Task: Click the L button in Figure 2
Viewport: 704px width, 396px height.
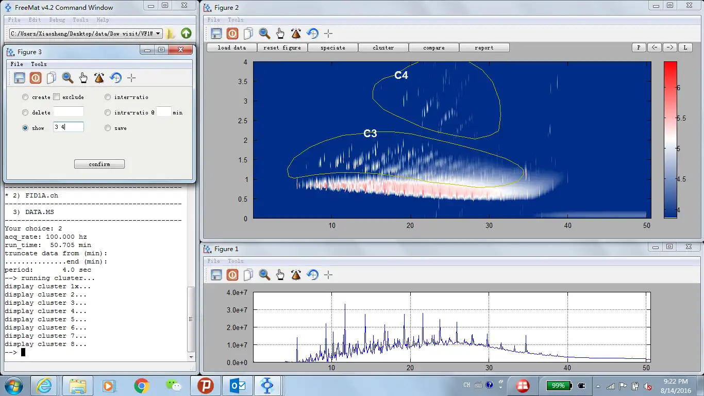Action: 685,47
